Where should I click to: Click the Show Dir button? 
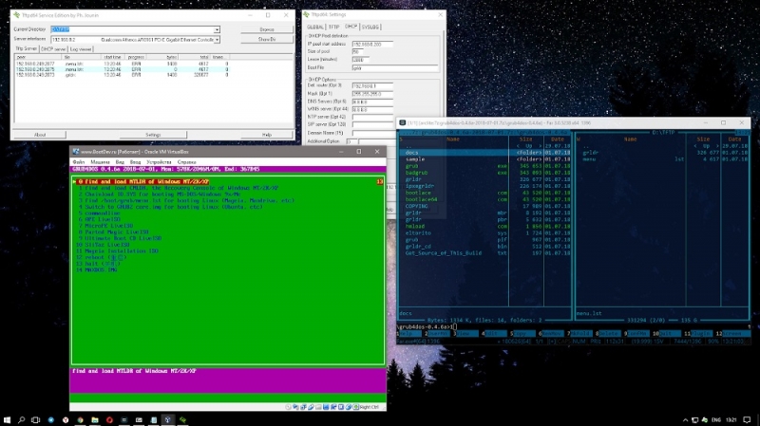point(267,39)
